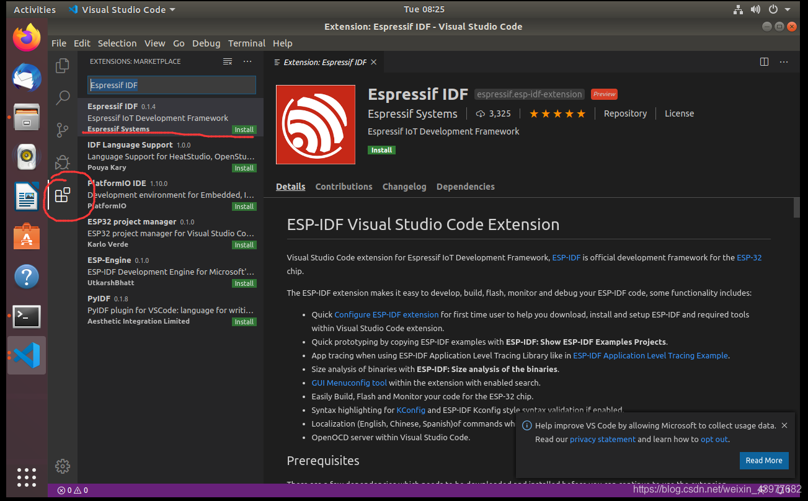Open the File menu

59,43
